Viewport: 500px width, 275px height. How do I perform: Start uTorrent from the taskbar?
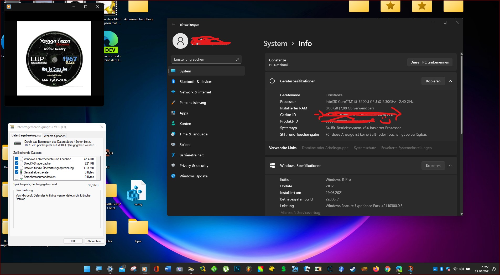pos(225,269)
